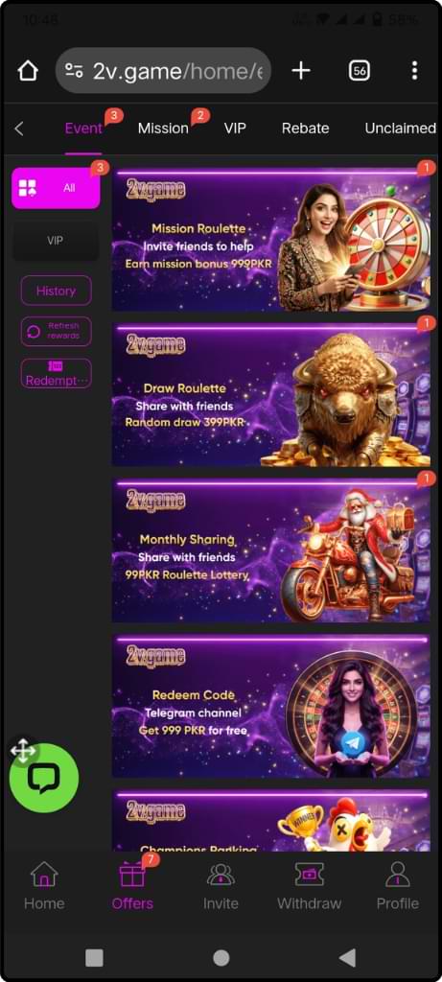Screen dimensions: 442x982
Task: Tap the move cross-arrows handle
Action: [x=23, y=750]
